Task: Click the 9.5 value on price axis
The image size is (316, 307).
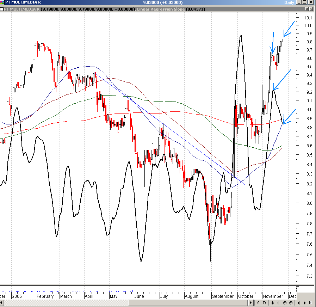Action: click(x=309, y=67)
